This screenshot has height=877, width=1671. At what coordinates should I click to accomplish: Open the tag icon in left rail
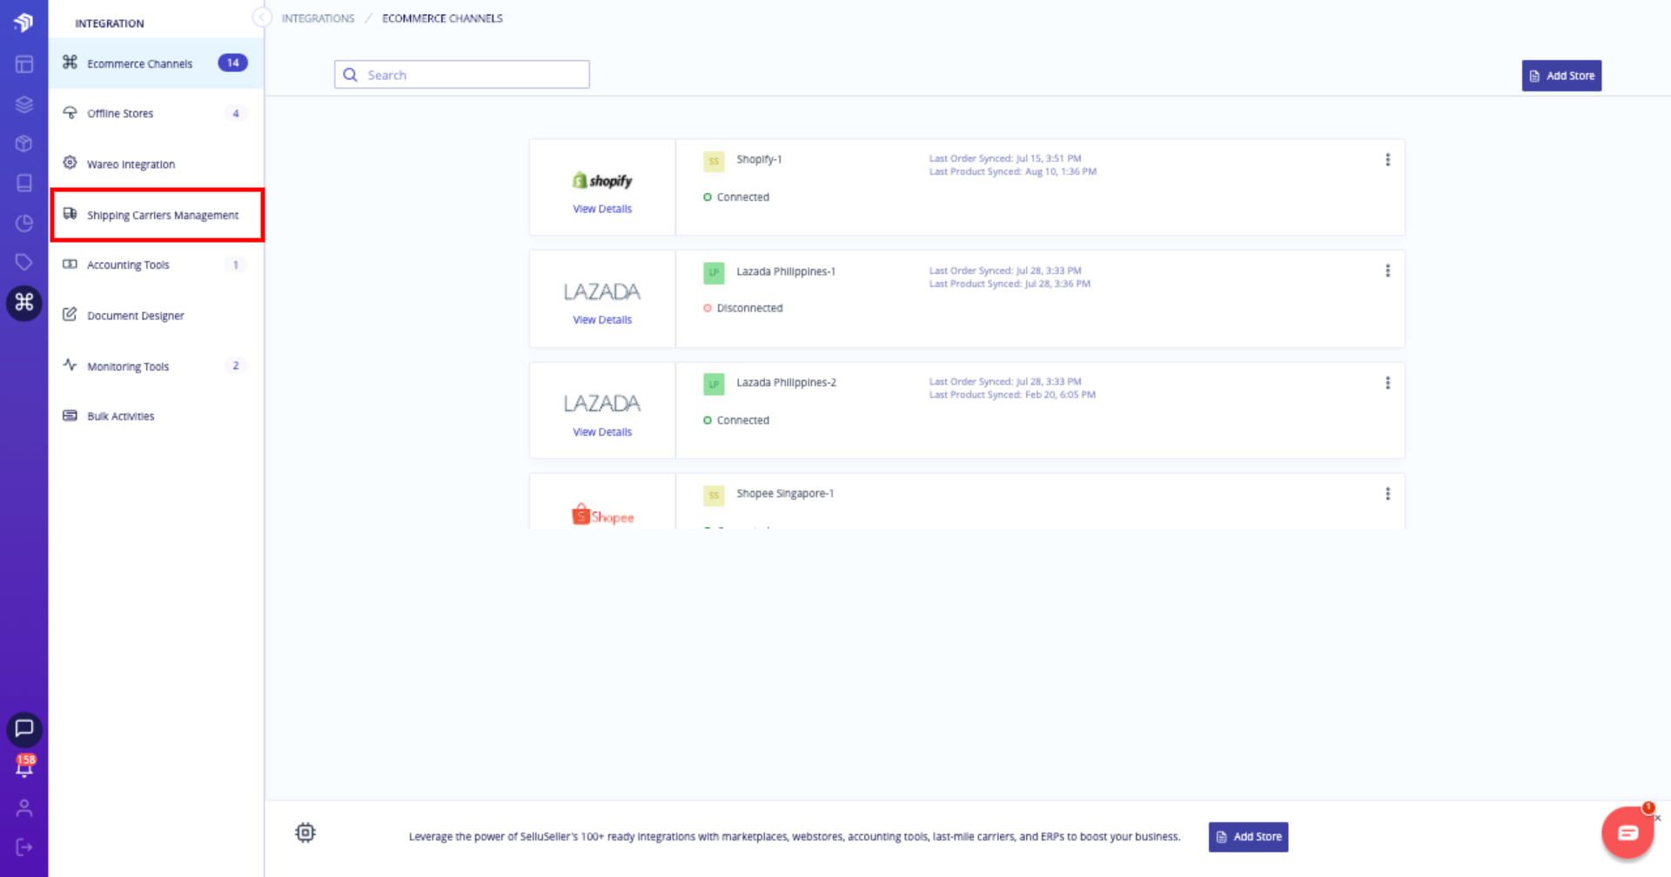[24, 262]
